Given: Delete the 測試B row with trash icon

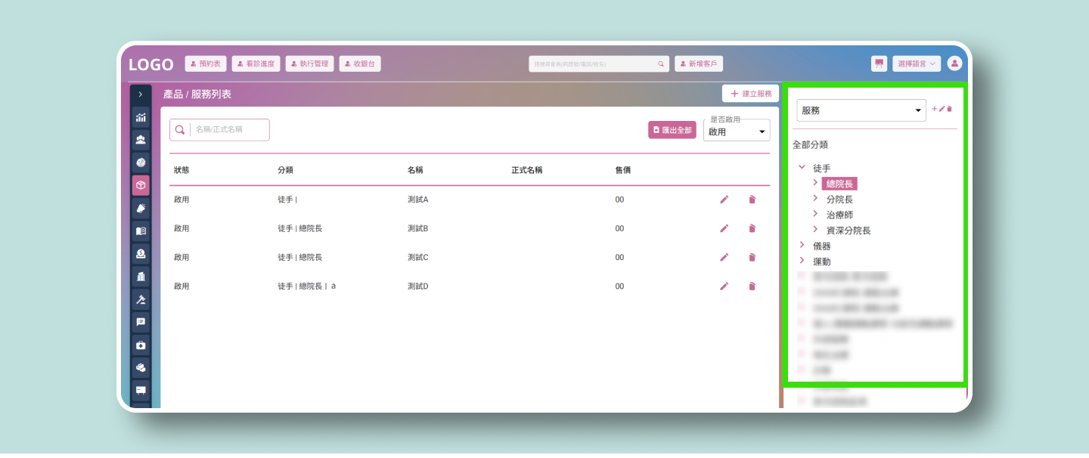Looking at the screenshot, I should 752,228.
